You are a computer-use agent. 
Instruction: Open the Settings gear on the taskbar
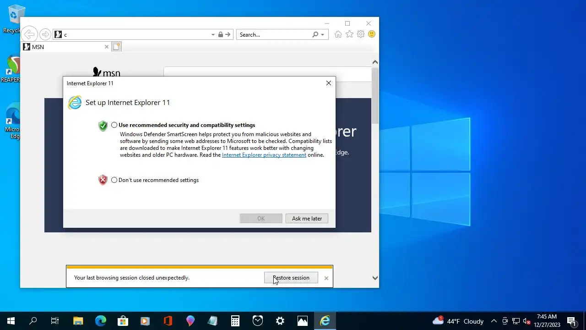coord(280,321)
